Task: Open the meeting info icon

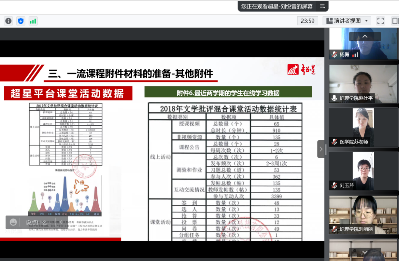Action: pyautogui.click(x=8, y=21)
